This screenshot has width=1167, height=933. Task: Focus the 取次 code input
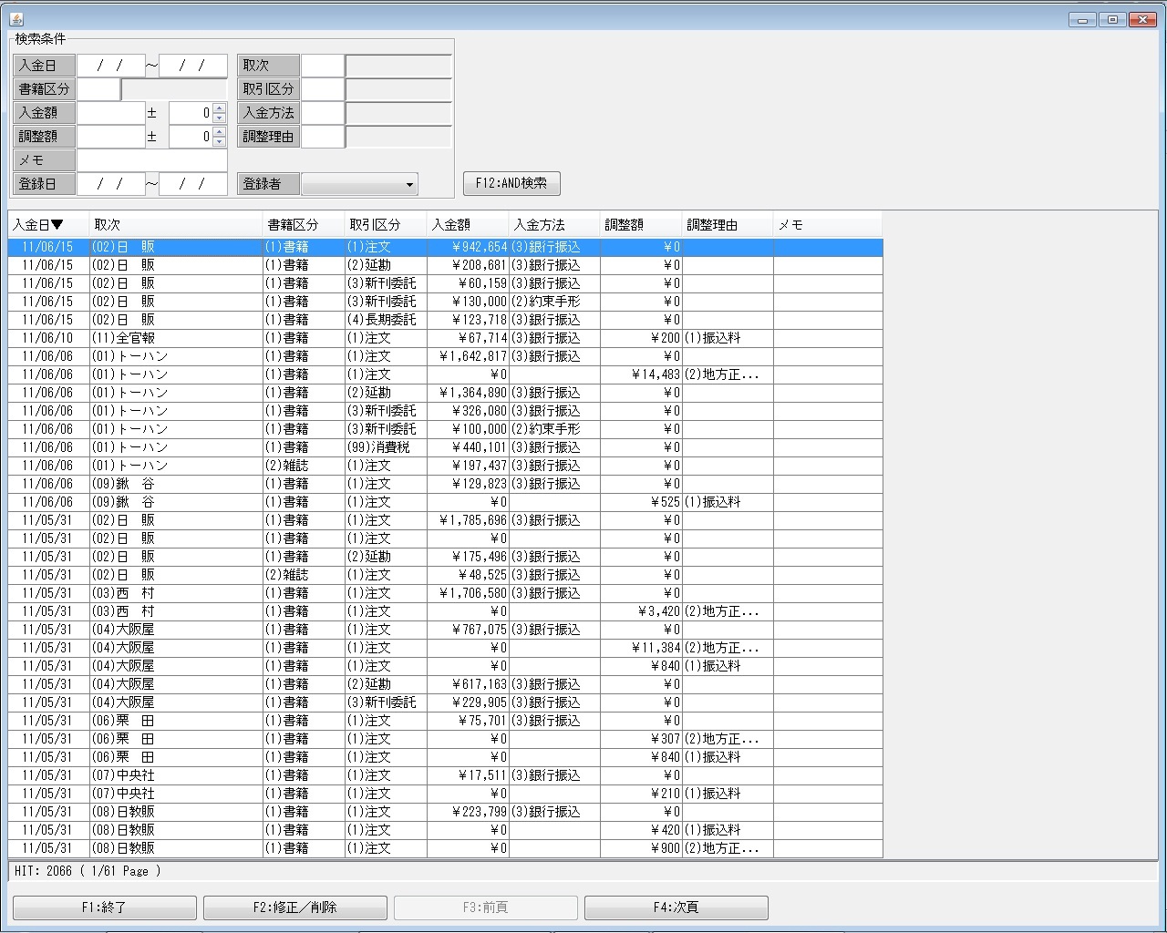(323, 66)
